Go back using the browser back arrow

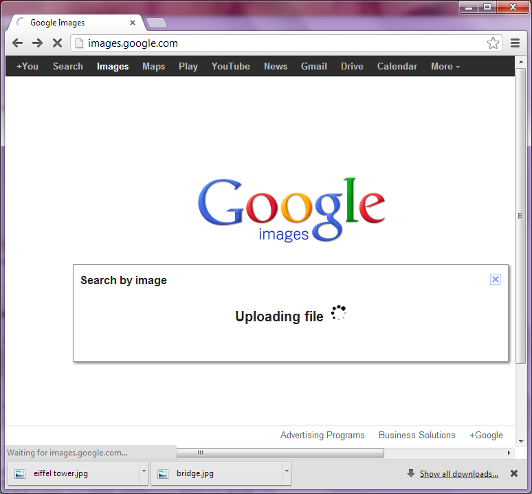pos(17,43)
